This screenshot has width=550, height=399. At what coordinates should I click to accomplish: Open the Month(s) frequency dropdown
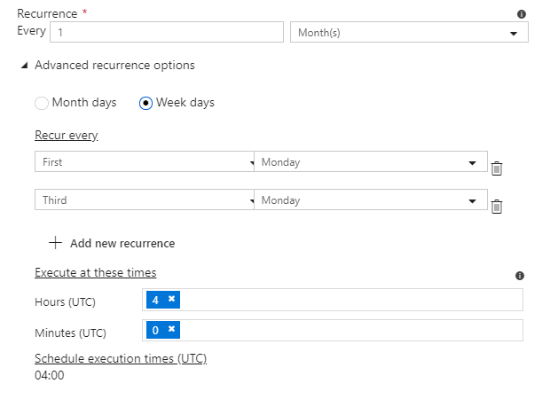pyautogui.click(x=409, y=33)
